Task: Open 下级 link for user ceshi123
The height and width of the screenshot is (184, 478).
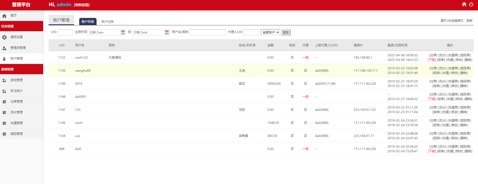Action: click(432, 60)
